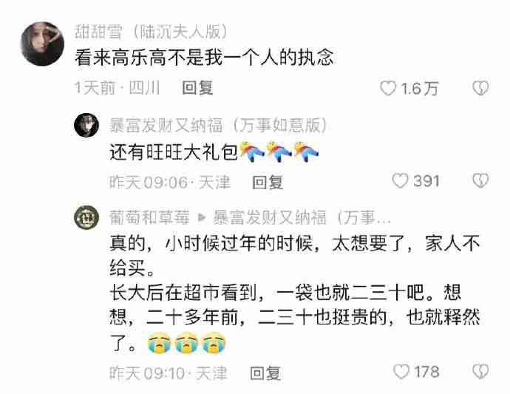Open 暴富发财又纳福's avatar

[x=86, y=125]
